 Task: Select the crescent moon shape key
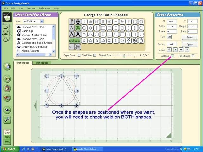(109, 41)
